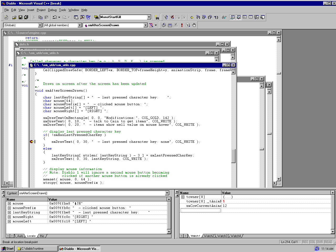
Task: Toggle the Disassembly view button
Action: (262, 17)
